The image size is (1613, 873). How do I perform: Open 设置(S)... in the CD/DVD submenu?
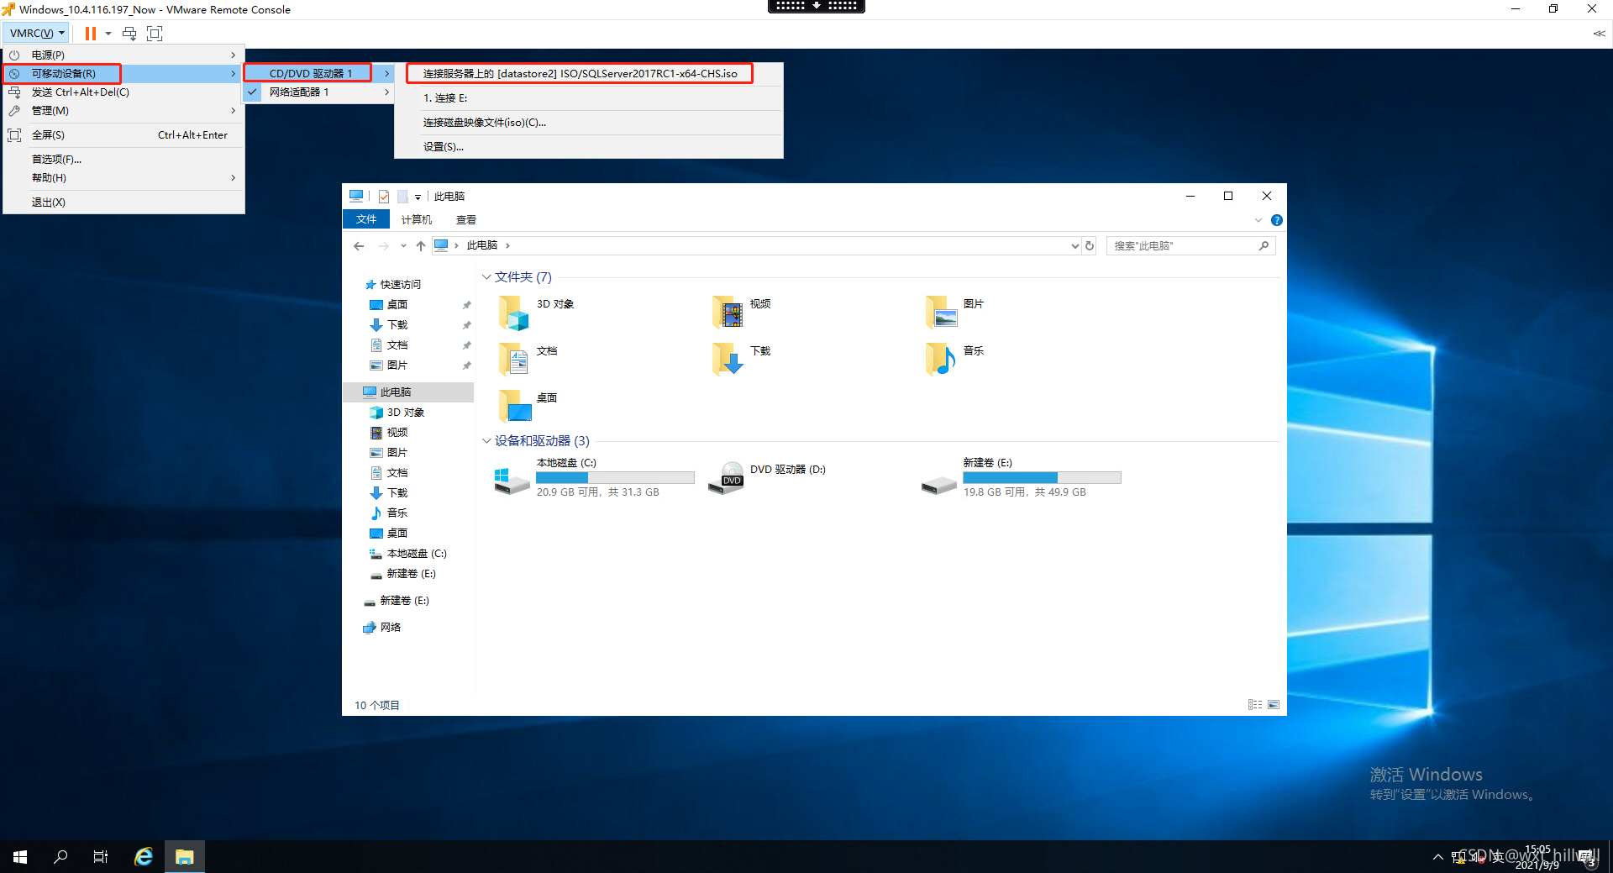click(x=589, y=147)
